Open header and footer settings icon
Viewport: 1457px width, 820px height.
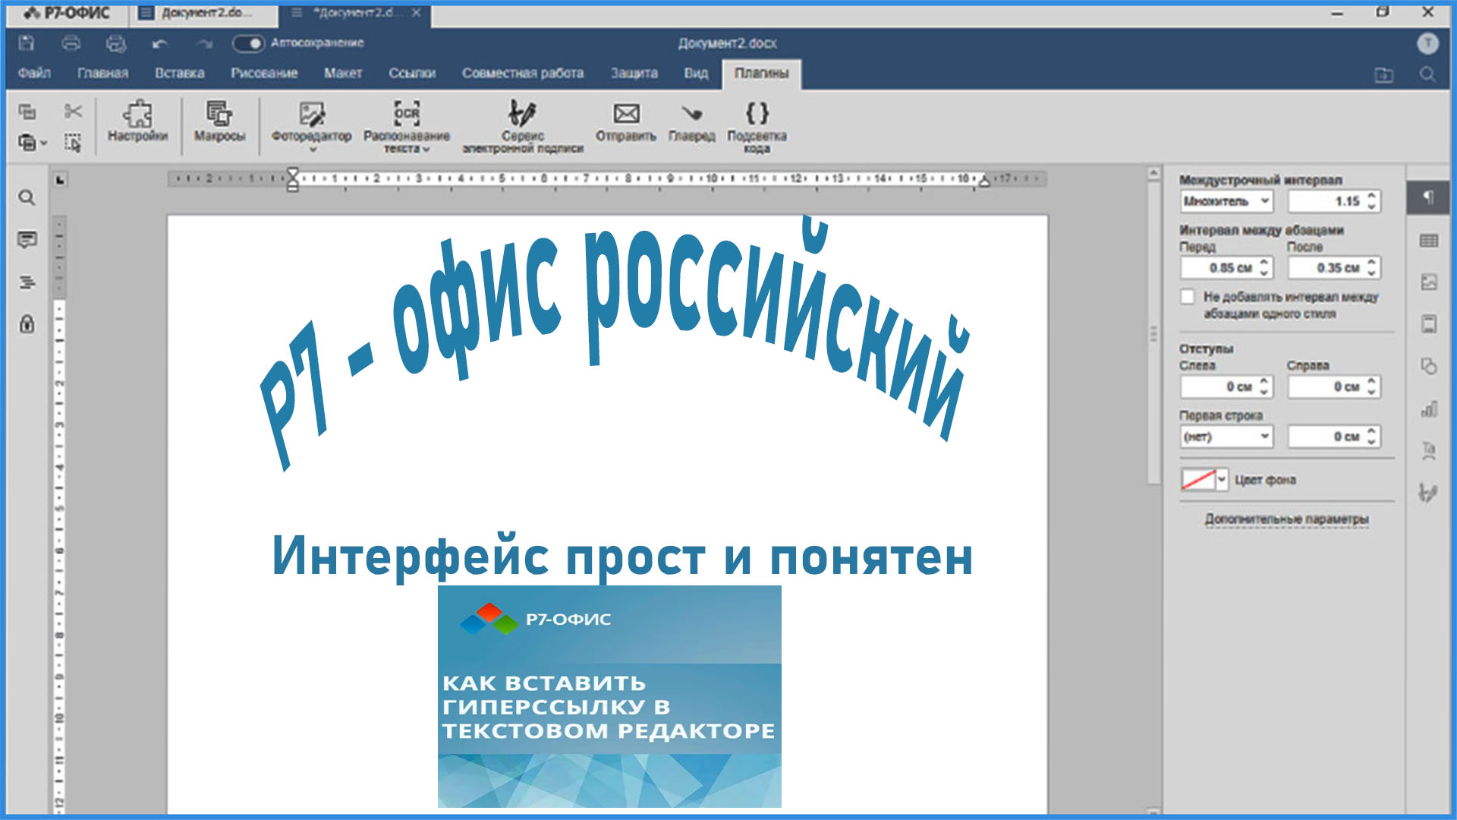pos(1428,324)
